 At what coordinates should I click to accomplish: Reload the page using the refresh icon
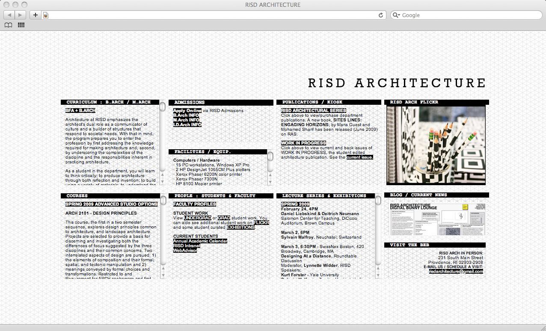tap(381, 15)
